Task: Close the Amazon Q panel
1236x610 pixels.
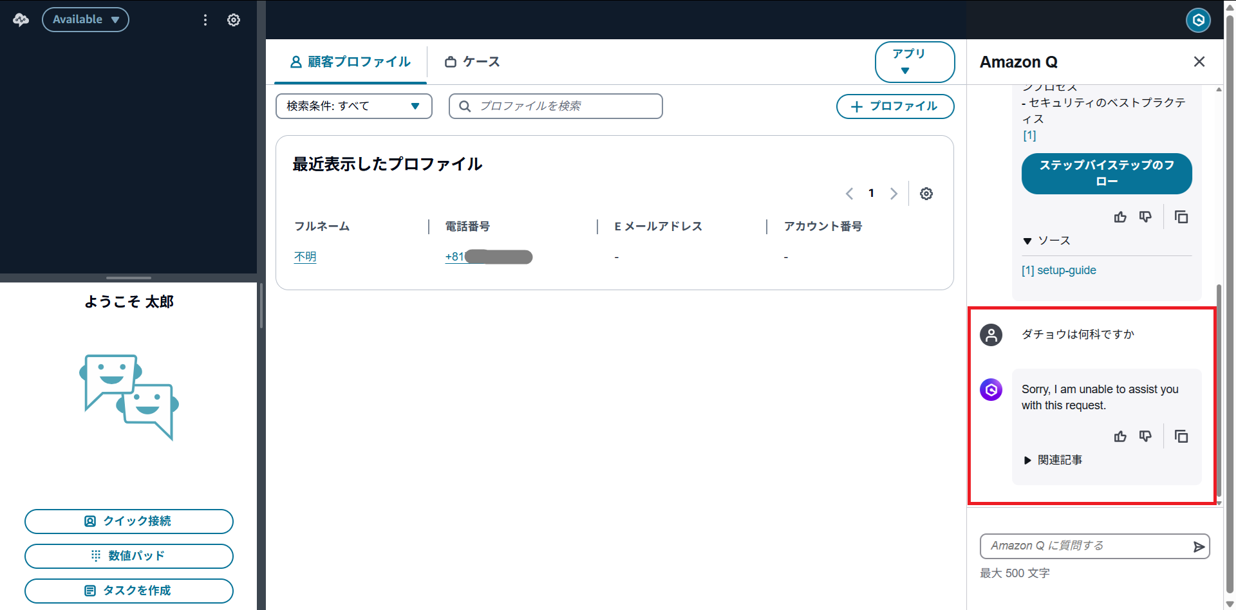Action: point(1199,62)
